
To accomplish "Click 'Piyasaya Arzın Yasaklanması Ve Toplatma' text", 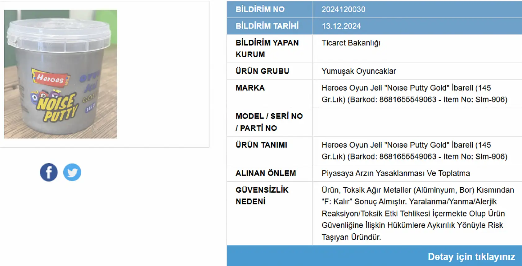I will (x=396, y=173).
